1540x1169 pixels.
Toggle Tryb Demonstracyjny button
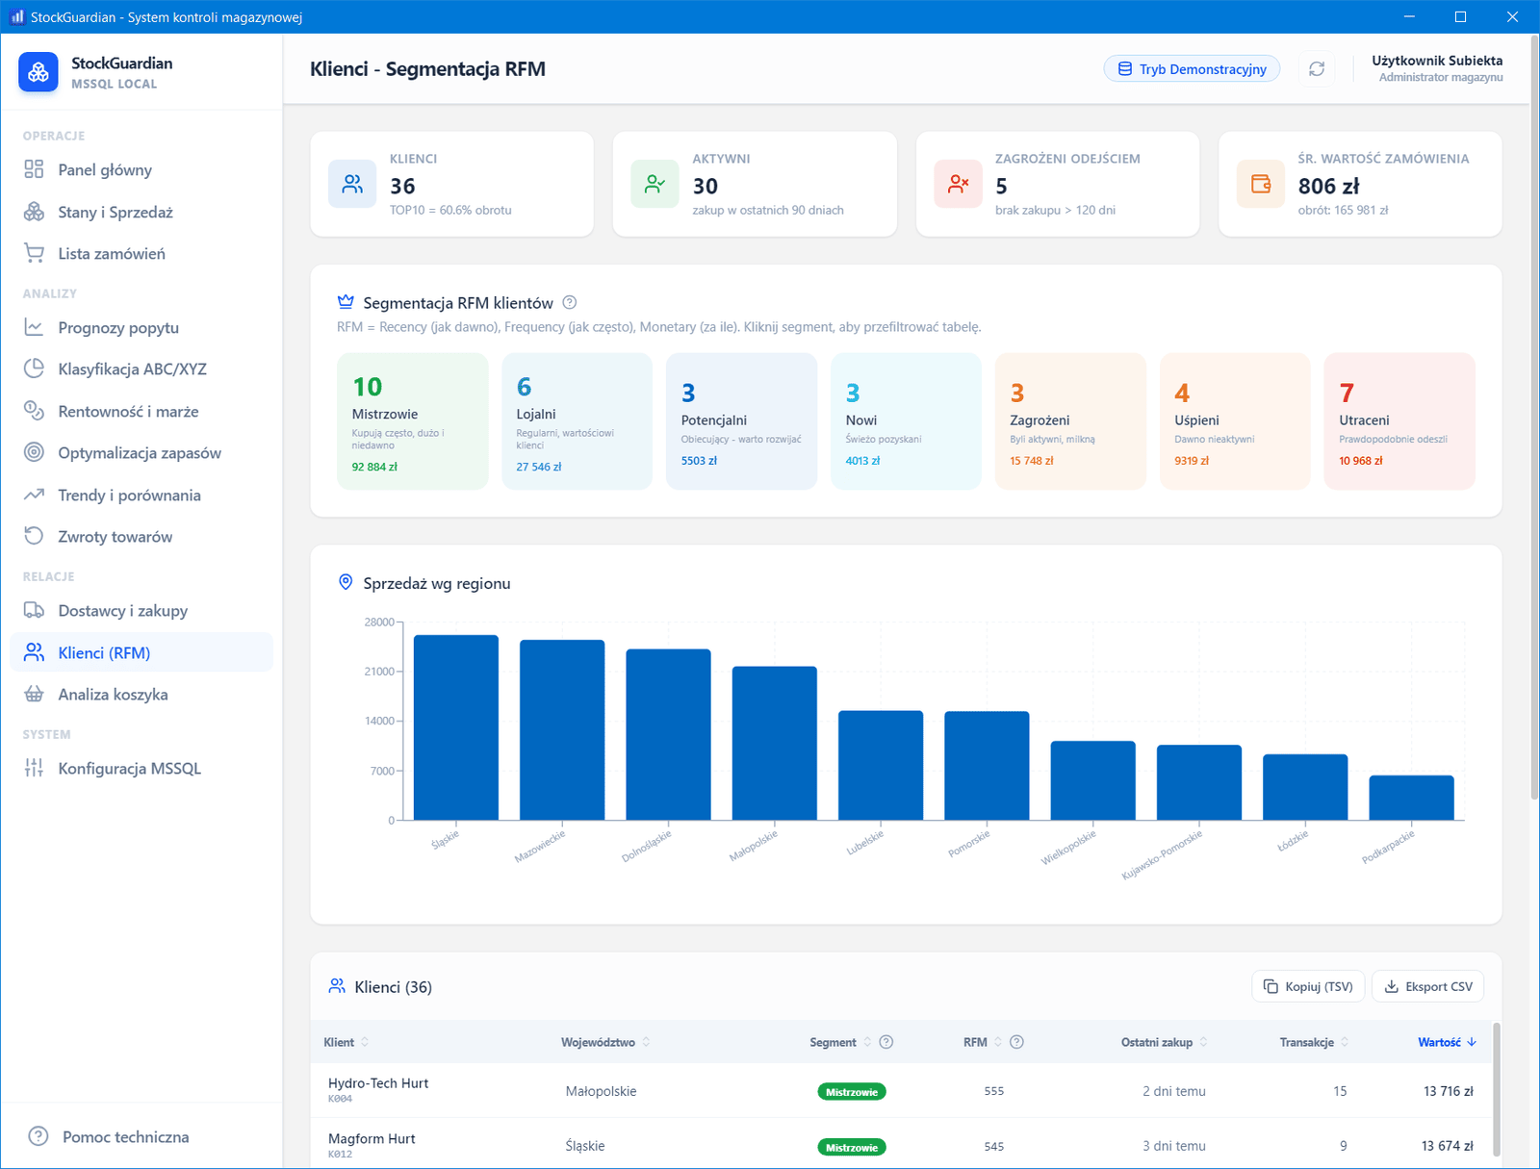(x=1192, y=69)
